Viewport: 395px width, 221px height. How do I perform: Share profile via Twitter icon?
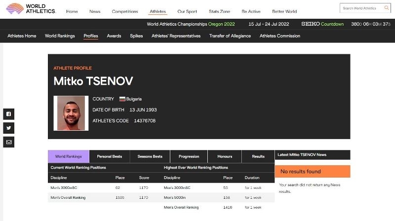pos(9,128)
